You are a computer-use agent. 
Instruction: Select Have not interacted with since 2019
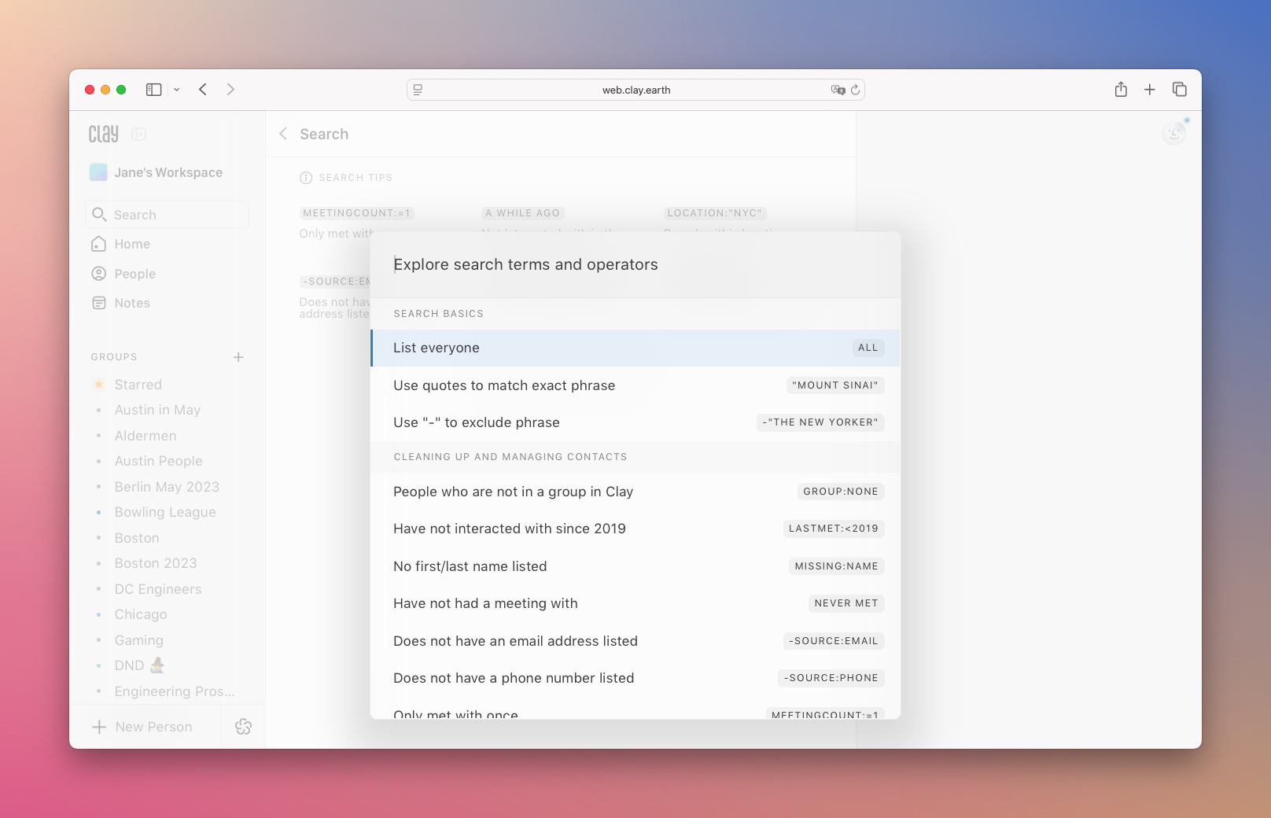pos(635,529)
